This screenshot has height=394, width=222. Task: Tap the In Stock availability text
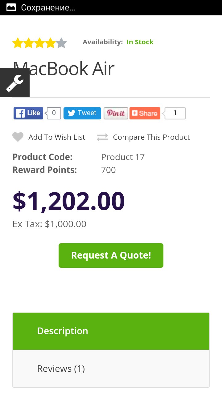pyautogui.click(x=140, y=42)
